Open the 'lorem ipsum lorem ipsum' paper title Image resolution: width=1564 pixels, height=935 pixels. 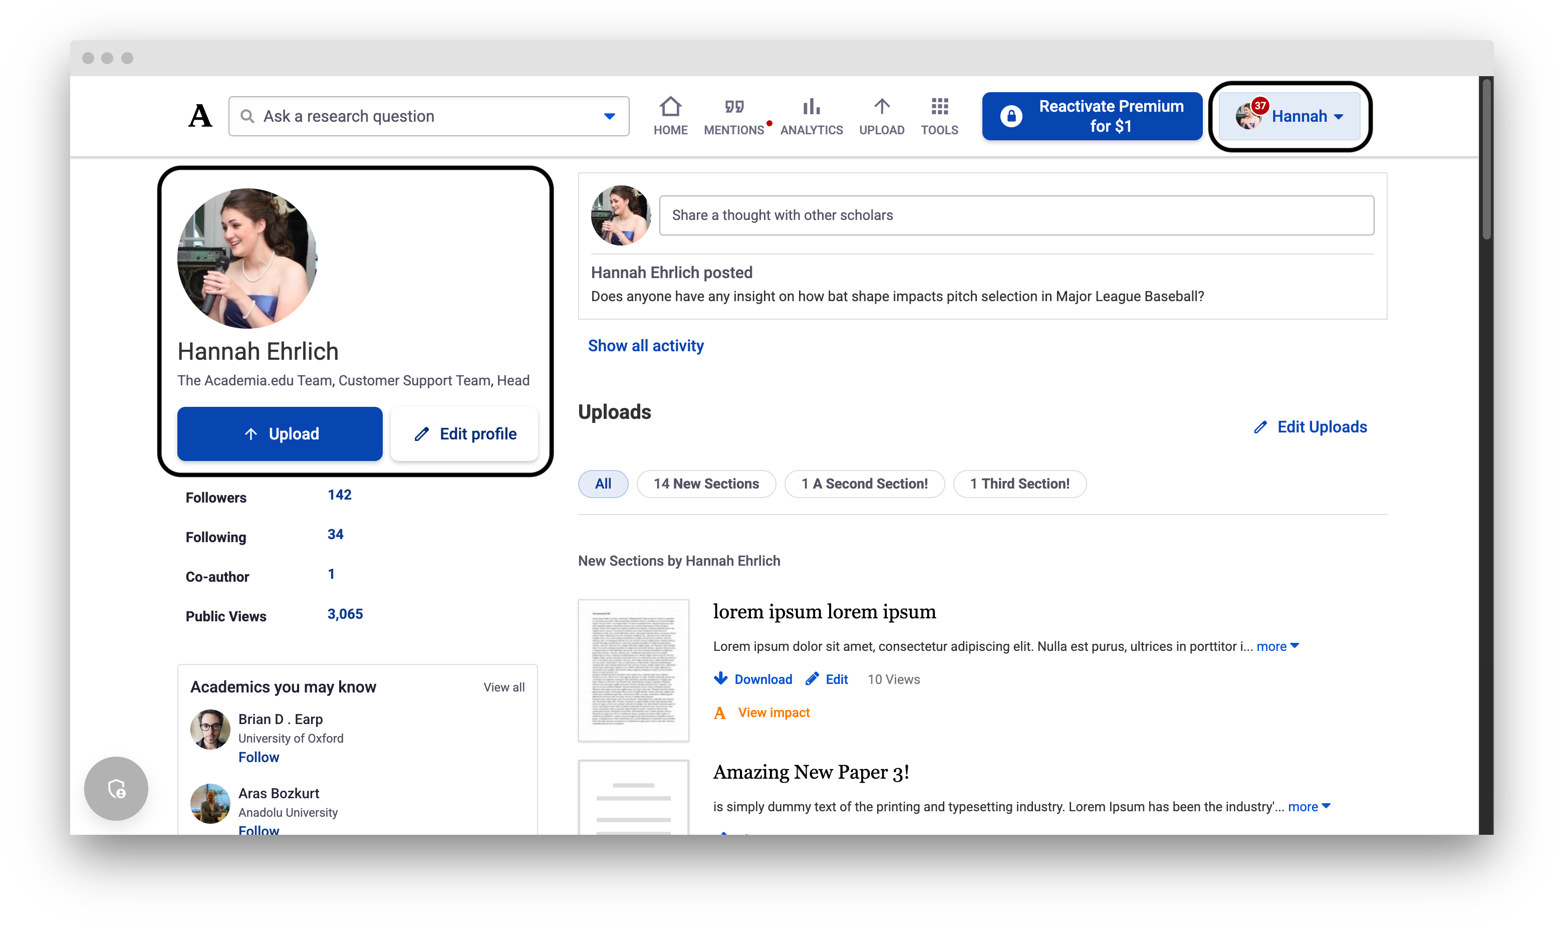[825, 612]
